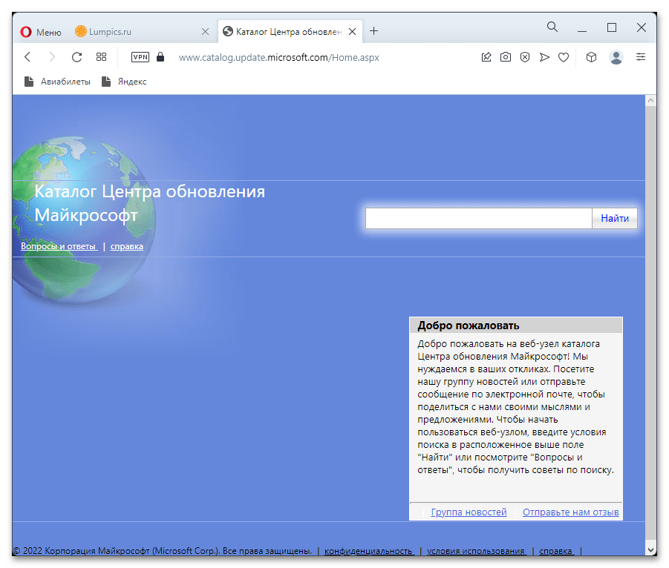Open the Вопросы и ответы link

[x=59, y=246]
